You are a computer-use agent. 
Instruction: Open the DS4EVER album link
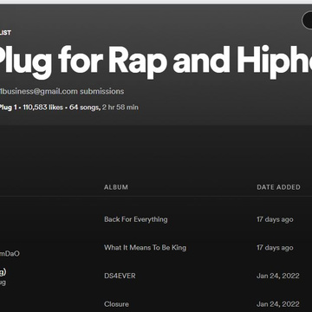tap(120, 276)
